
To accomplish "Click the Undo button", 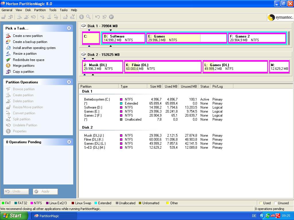I will pos(16,191).
